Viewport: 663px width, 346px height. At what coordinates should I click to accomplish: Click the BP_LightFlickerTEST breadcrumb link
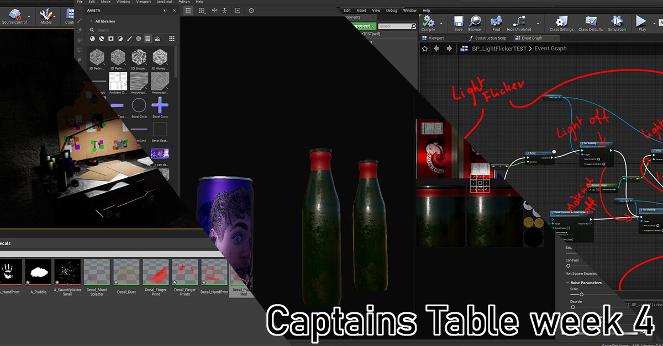click(x=499, y=49)
